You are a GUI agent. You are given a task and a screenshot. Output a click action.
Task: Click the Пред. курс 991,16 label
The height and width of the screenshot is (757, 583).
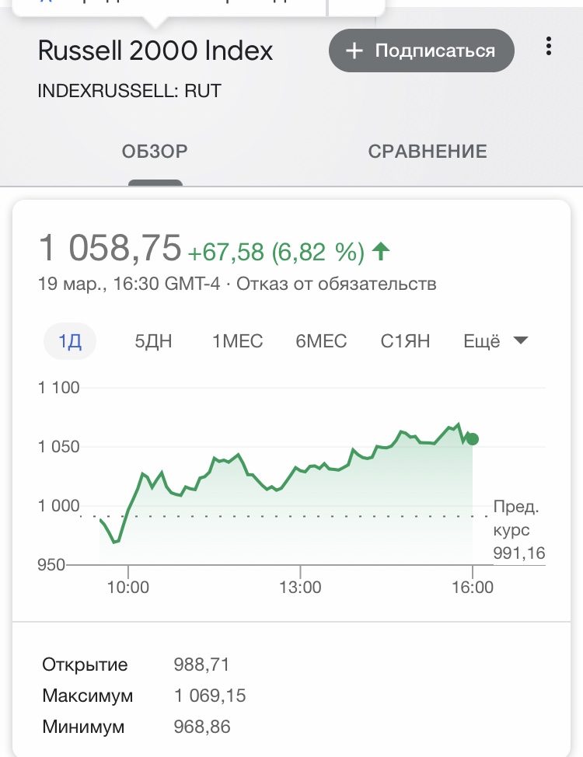[x=518, y=529]
